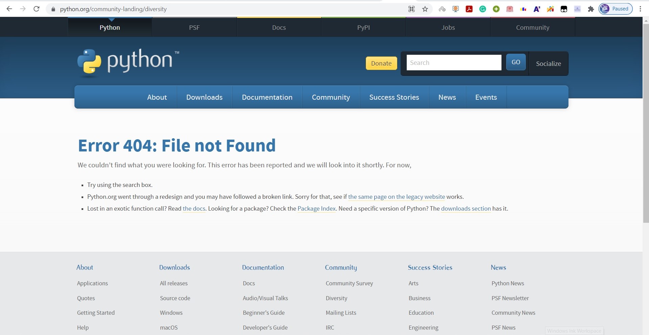The width and height of the screenshot is (649, 335).
Task: Click the page vertical scrollbar thumb
Action: 646,123
